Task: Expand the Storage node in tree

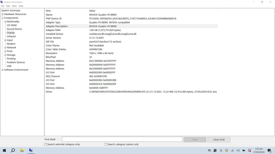Action: (x=5, y=55)
